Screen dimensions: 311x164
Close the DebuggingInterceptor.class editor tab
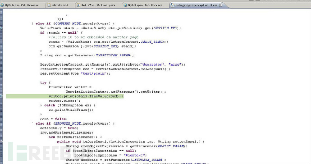pos(221,5)
